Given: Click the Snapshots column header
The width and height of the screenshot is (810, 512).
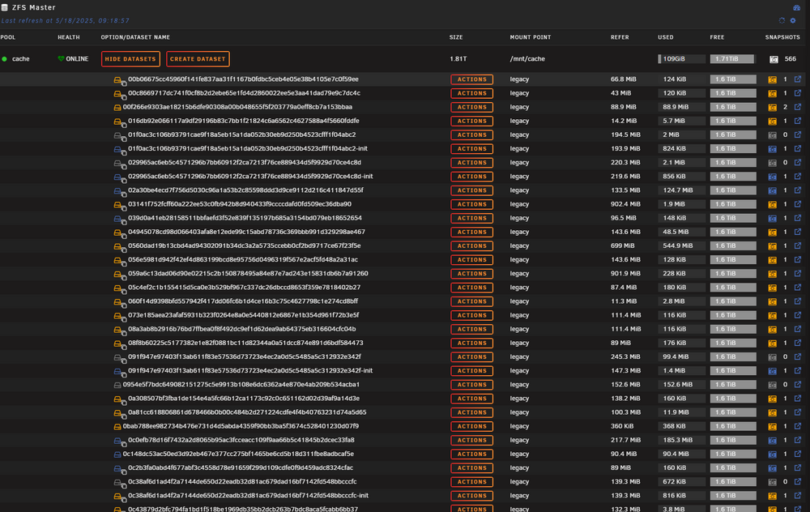Looking at the screenshot, I should pos(782,37).
